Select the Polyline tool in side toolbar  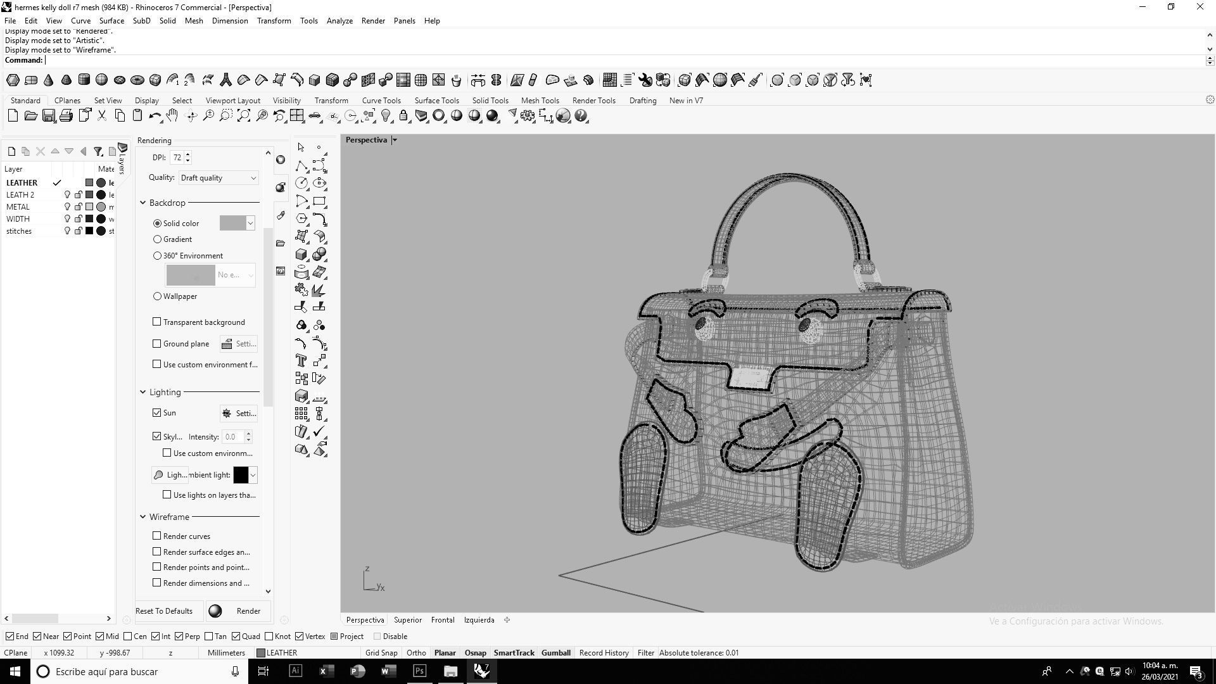[301, 166]
